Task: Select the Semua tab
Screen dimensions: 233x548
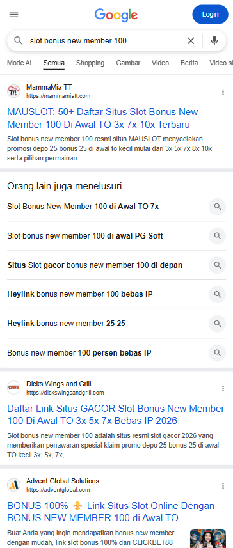Action: pyautogui.click(x=54, y=63)
